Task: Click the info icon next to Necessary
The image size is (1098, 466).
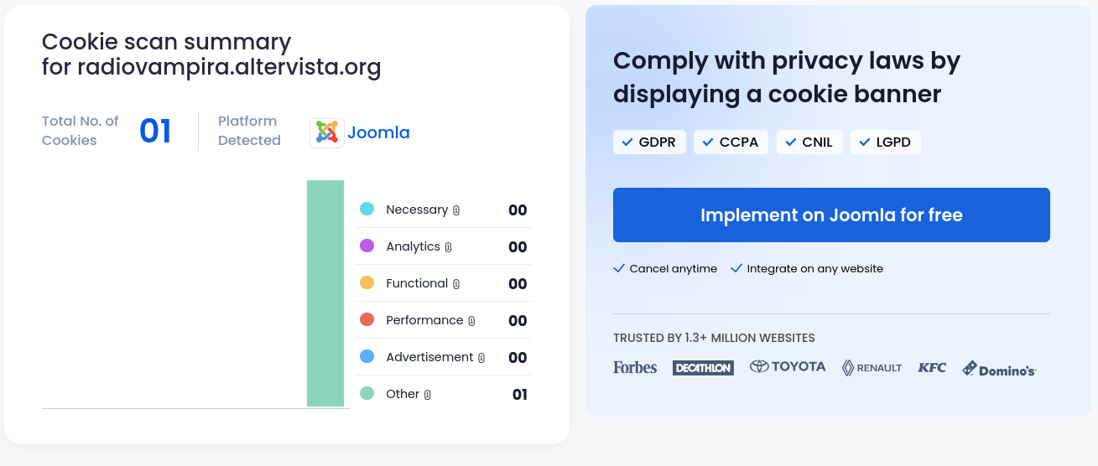Action: tap(456, 210)
